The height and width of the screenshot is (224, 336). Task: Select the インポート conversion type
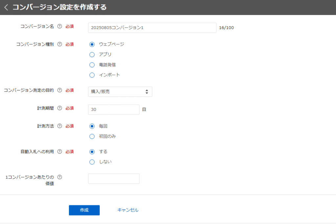coord(92,75)
